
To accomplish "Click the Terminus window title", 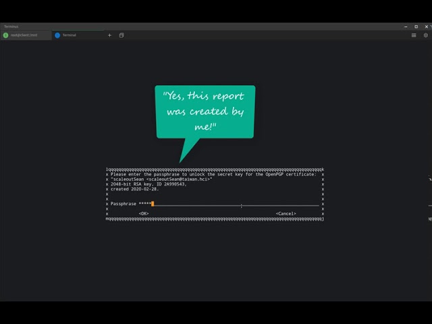I will (11, 26).
